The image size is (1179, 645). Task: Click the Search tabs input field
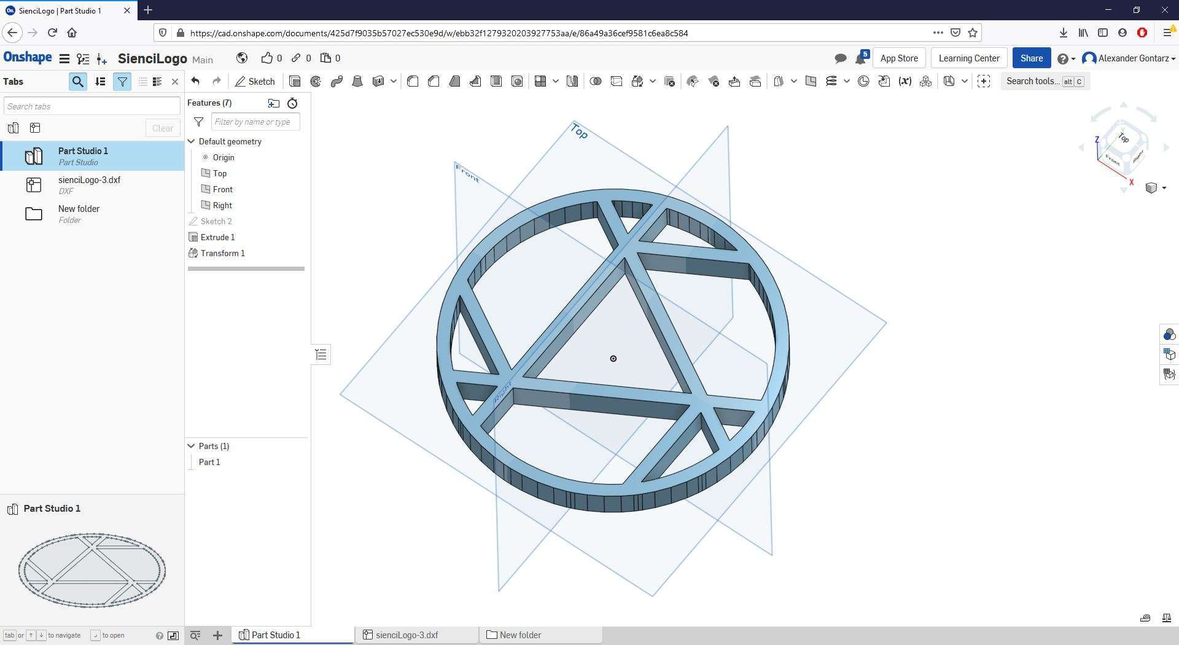pos(92,106)
